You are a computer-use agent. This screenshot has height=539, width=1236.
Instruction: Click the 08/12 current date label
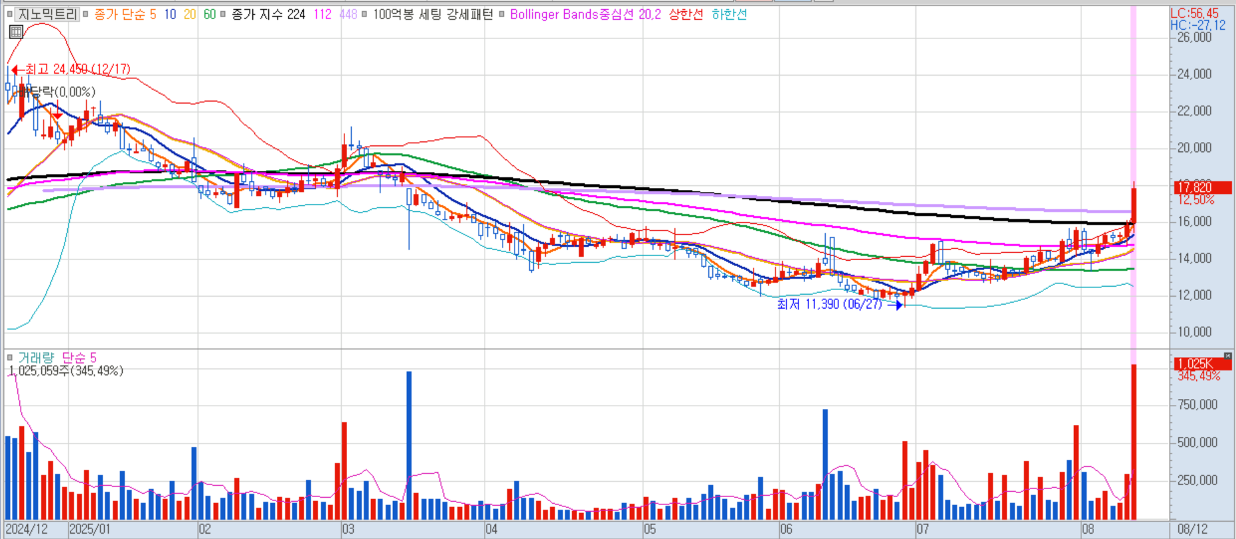[x=1193, y=529]
